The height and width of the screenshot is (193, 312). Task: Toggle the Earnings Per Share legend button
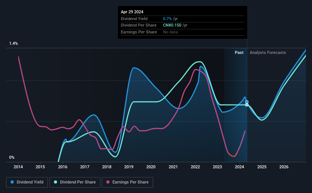coord(127,182)
